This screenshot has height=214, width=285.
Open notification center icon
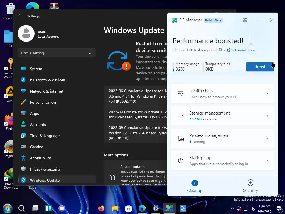(x=279, y=209)
